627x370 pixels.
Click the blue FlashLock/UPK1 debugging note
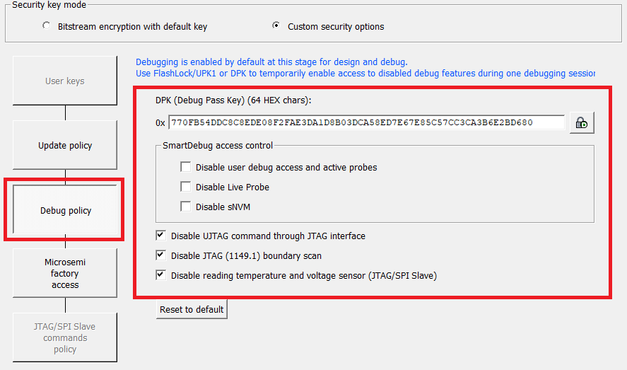(x=365, y=74)
